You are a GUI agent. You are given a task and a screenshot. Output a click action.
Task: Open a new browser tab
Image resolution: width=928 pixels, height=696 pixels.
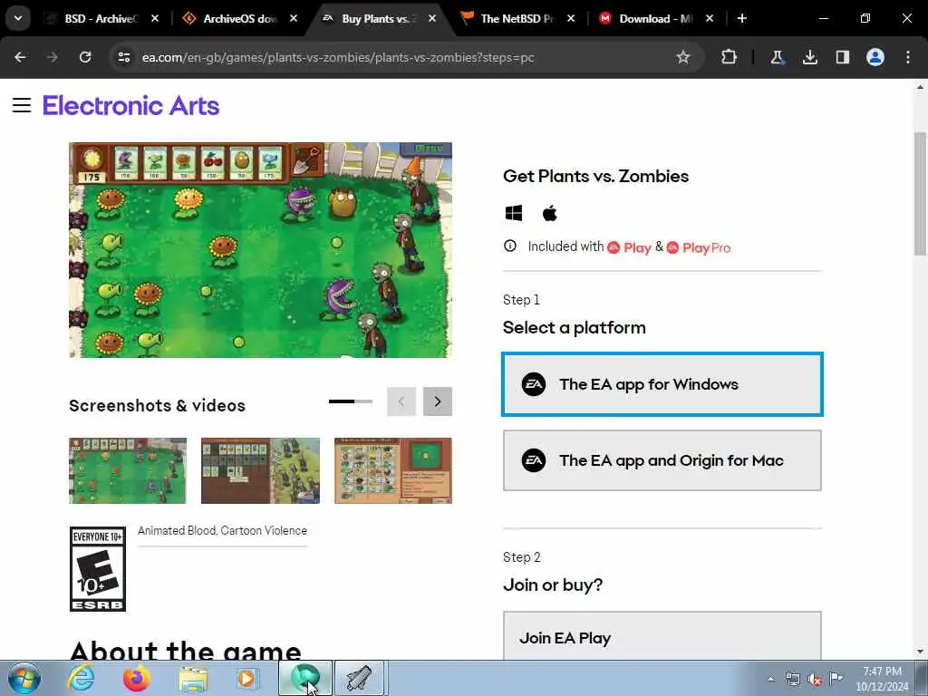coord(742,18)
